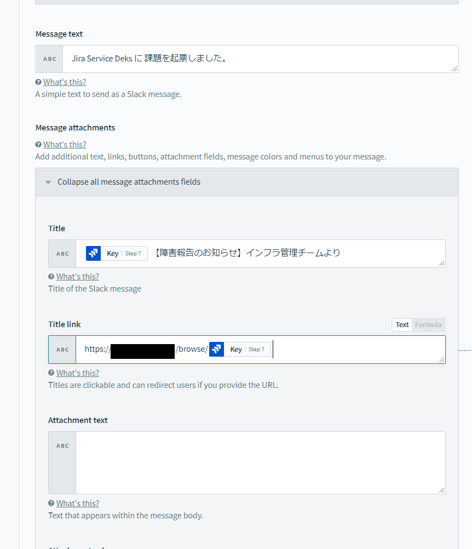The height and width of the screenshot is (549, 472).
Task: Click ABC type label of Attachment text
Action: pos(62,445)
